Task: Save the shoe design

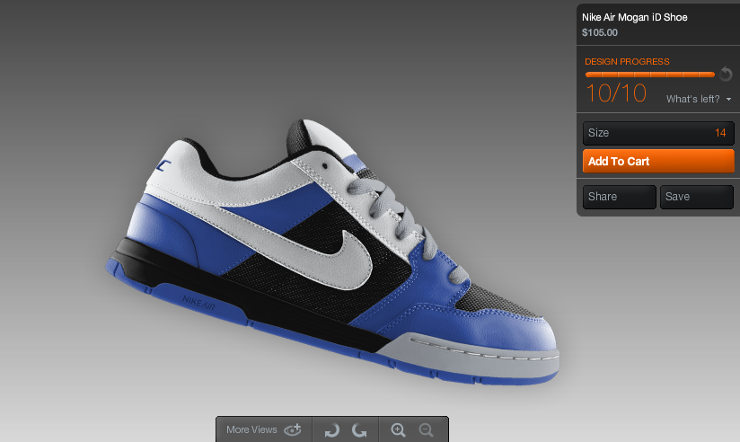Action: (697, 197)
